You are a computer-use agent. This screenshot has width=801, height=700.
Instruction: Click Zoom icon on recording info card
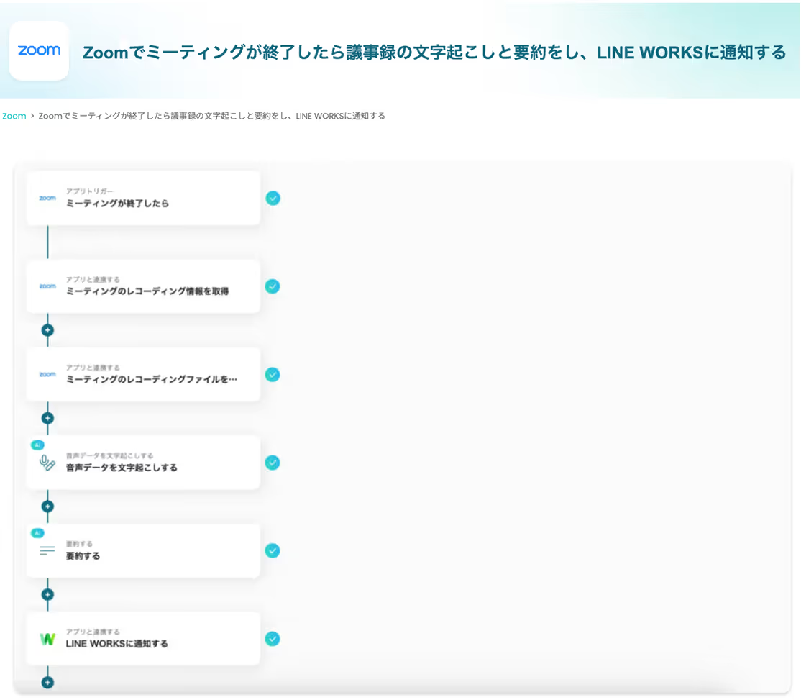tap(47, 286)
